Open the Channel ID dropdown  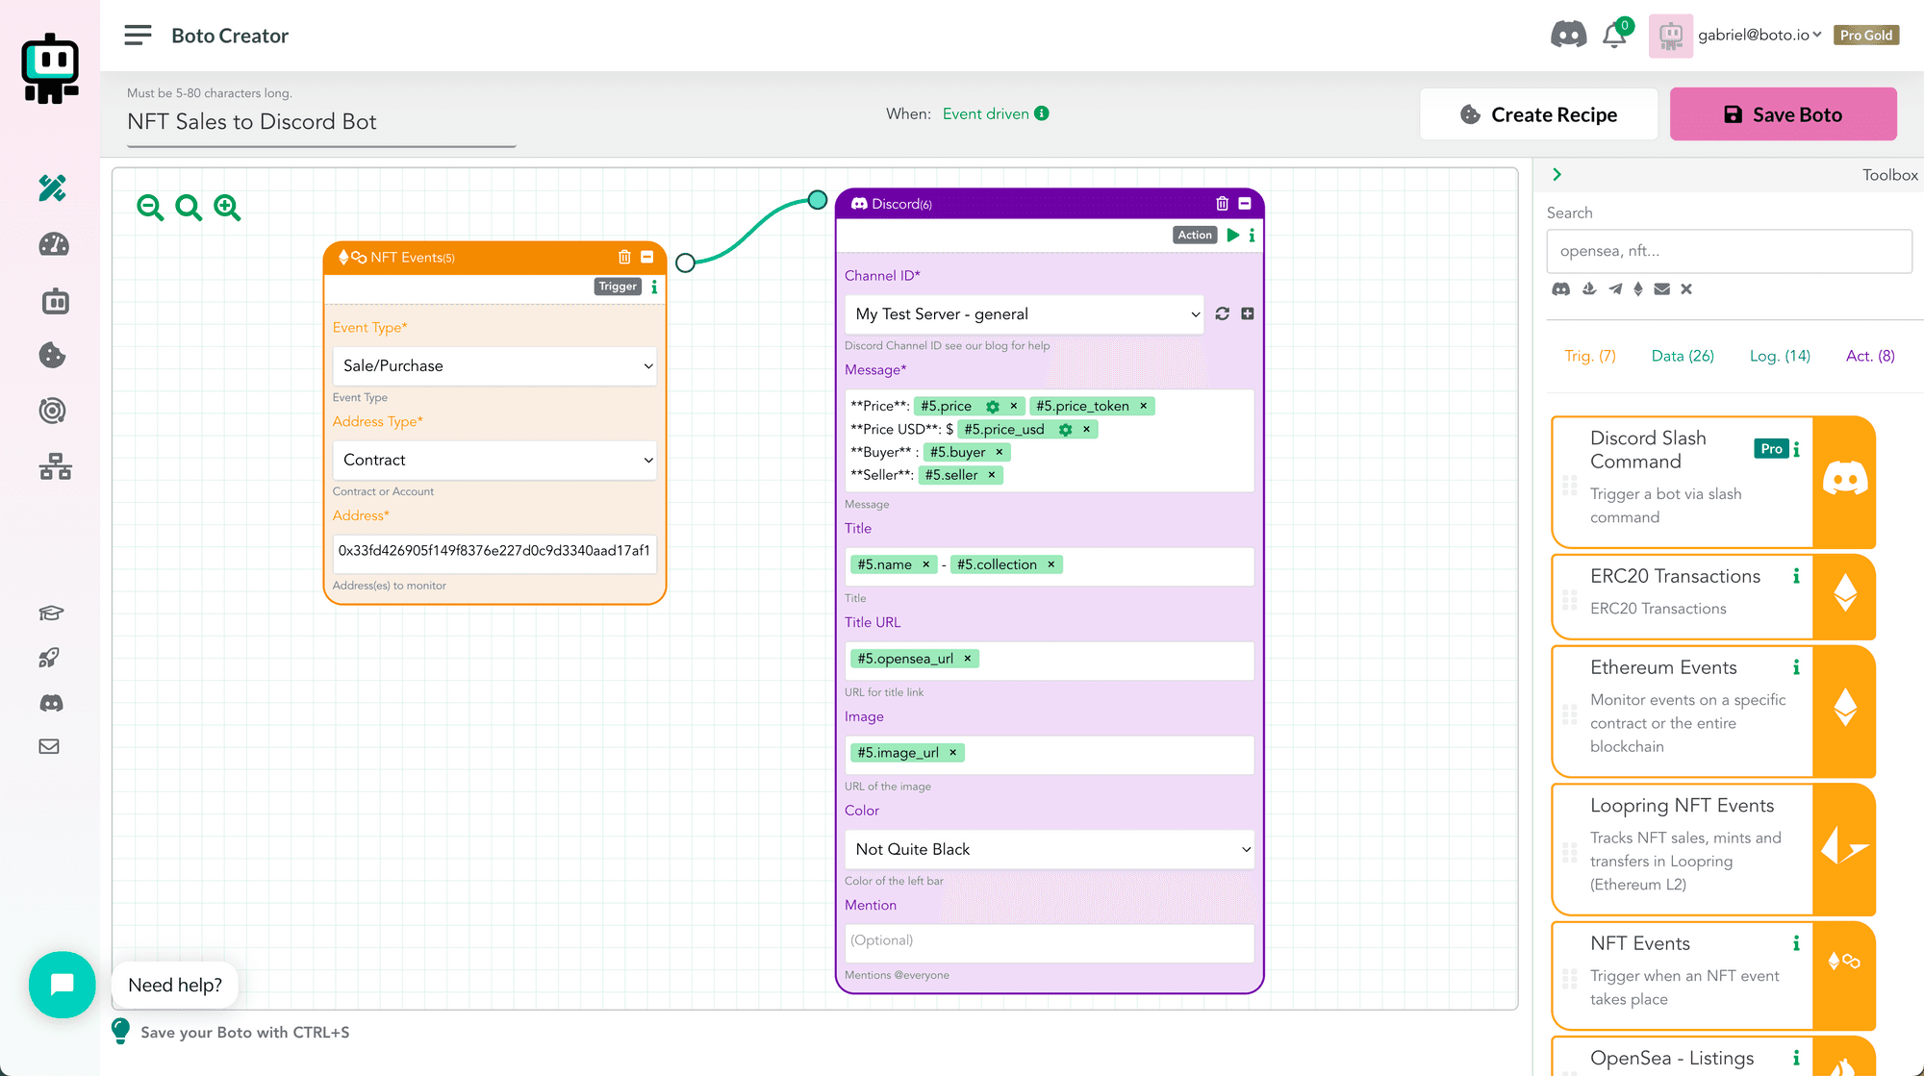[1025, 313]
